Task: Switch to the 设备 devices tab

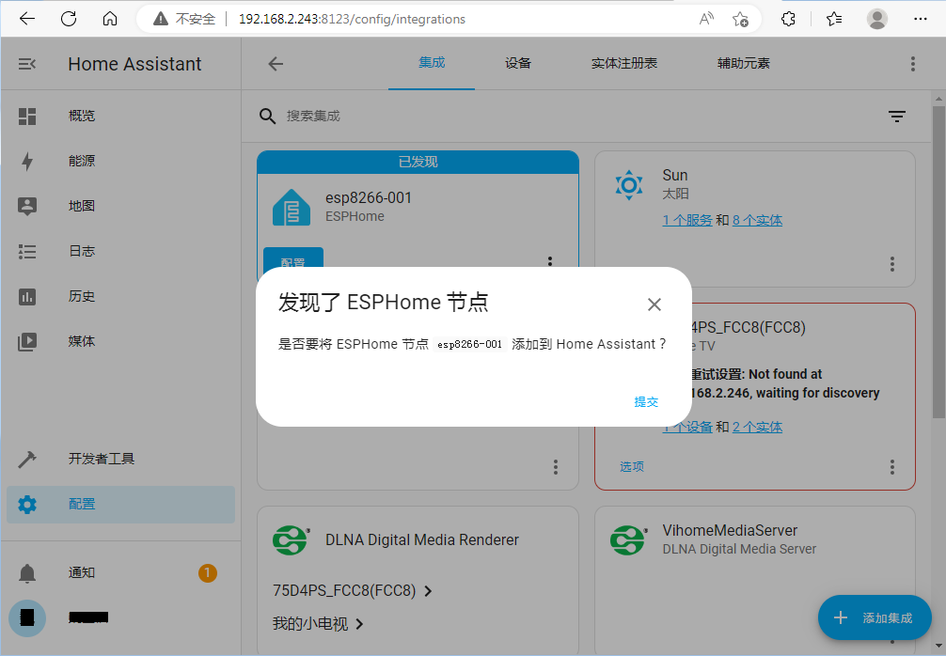Action: tap(518, 63)
